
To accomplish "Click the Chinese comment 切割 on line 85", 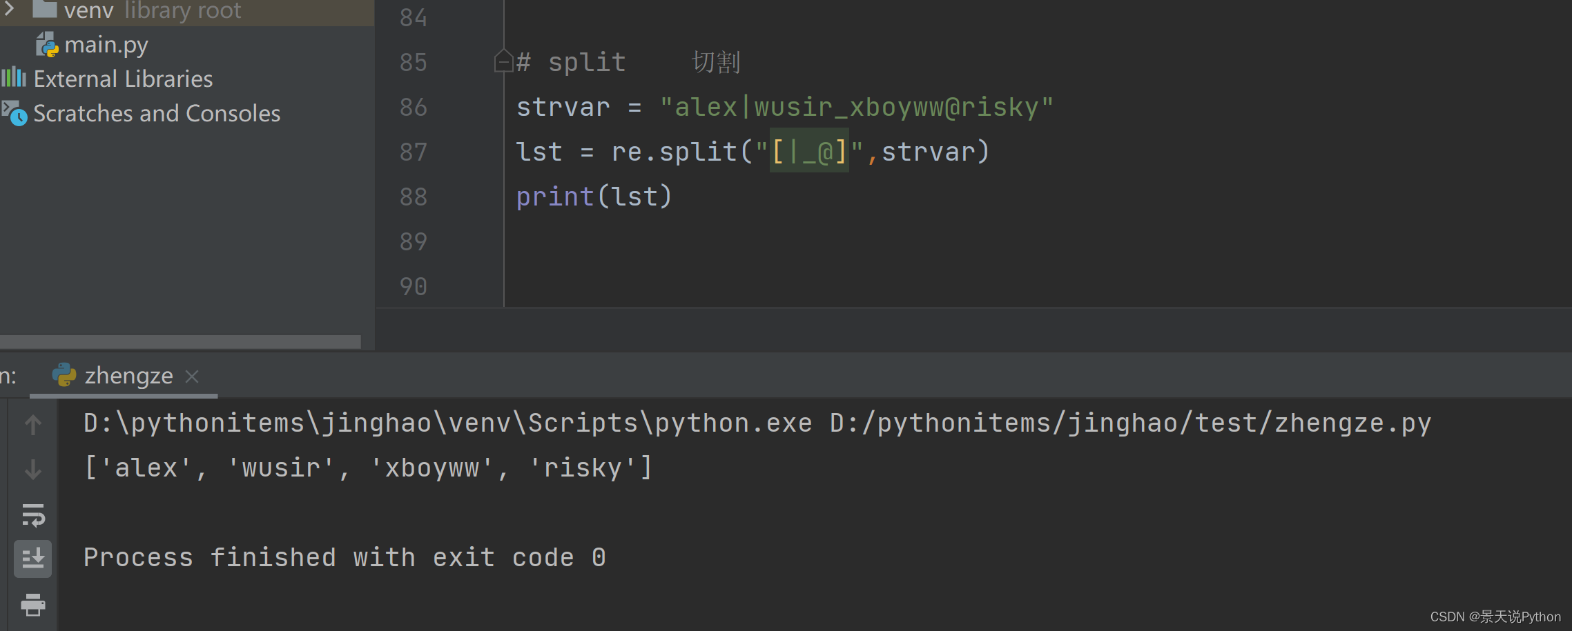I will click(716, 62).
